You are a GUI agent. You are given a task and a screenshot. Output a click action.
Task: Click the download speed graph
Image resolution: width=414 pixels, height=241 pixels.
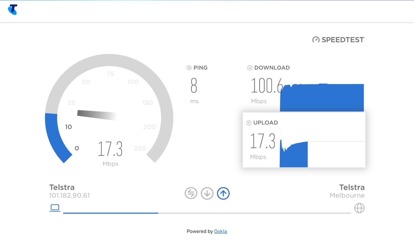(x=322, y=97)
